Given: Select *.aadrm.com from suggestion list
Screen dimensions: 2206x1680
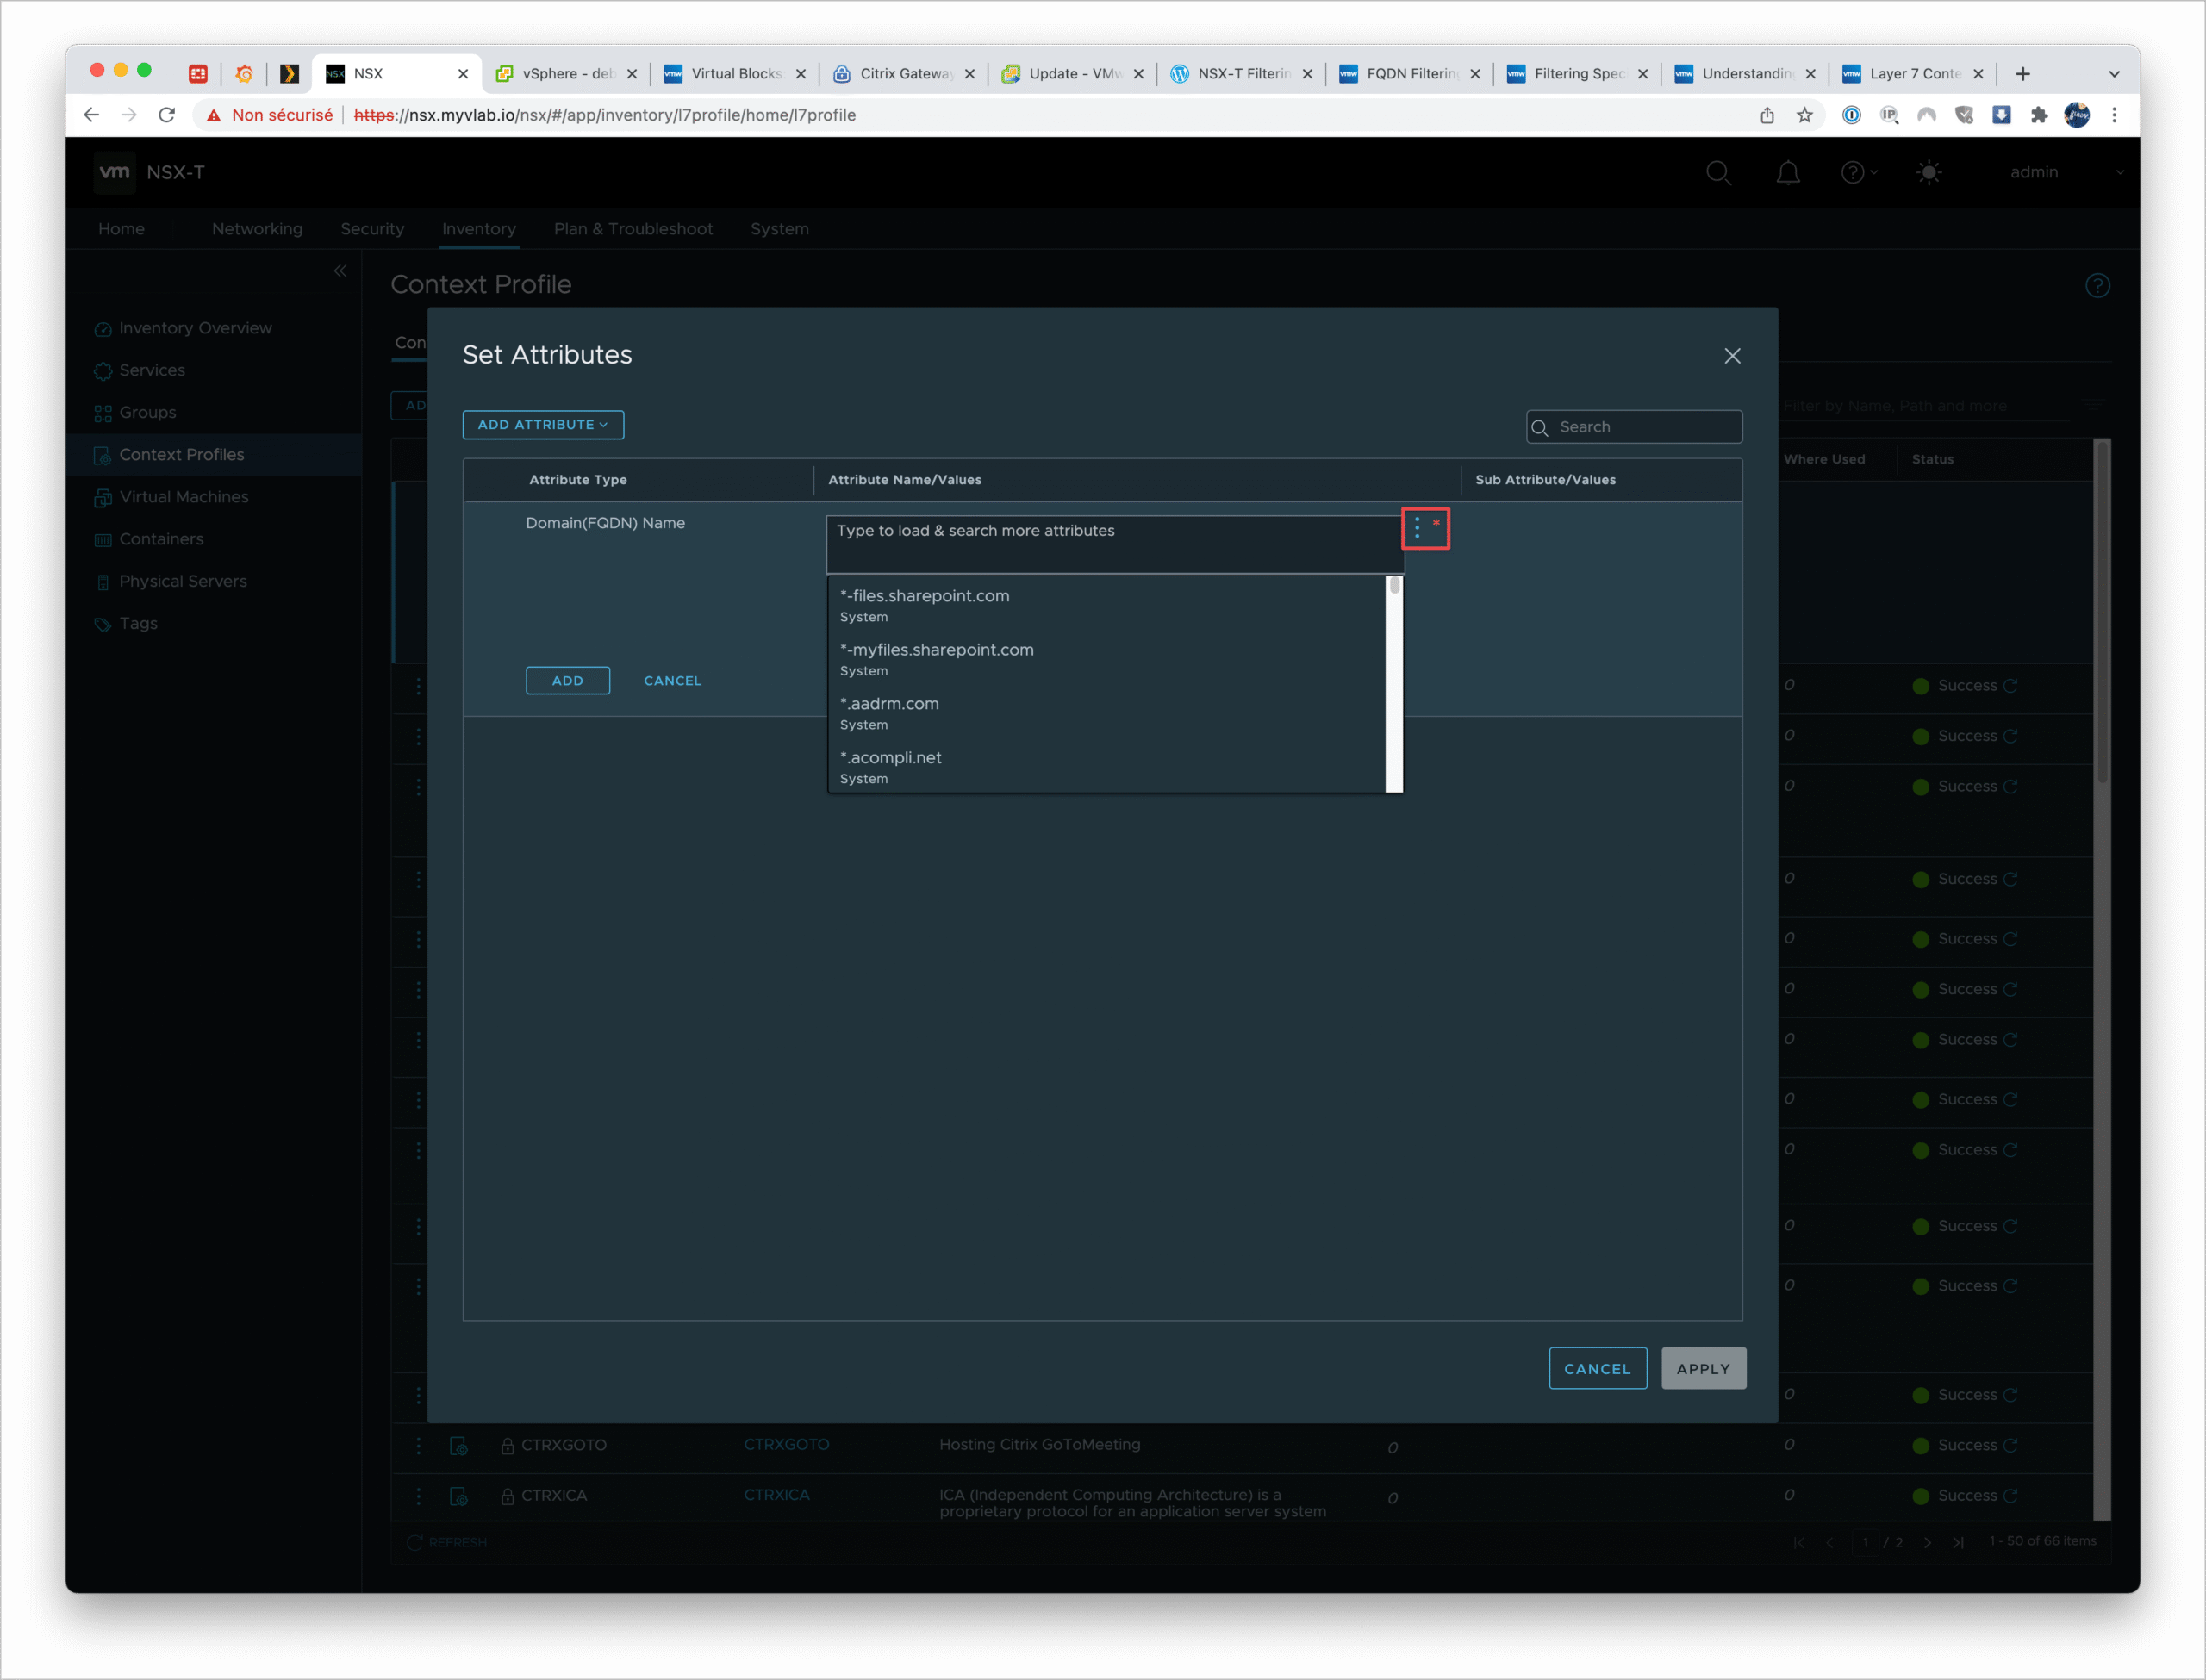Looking at the screenshot, I should point(890,704).
